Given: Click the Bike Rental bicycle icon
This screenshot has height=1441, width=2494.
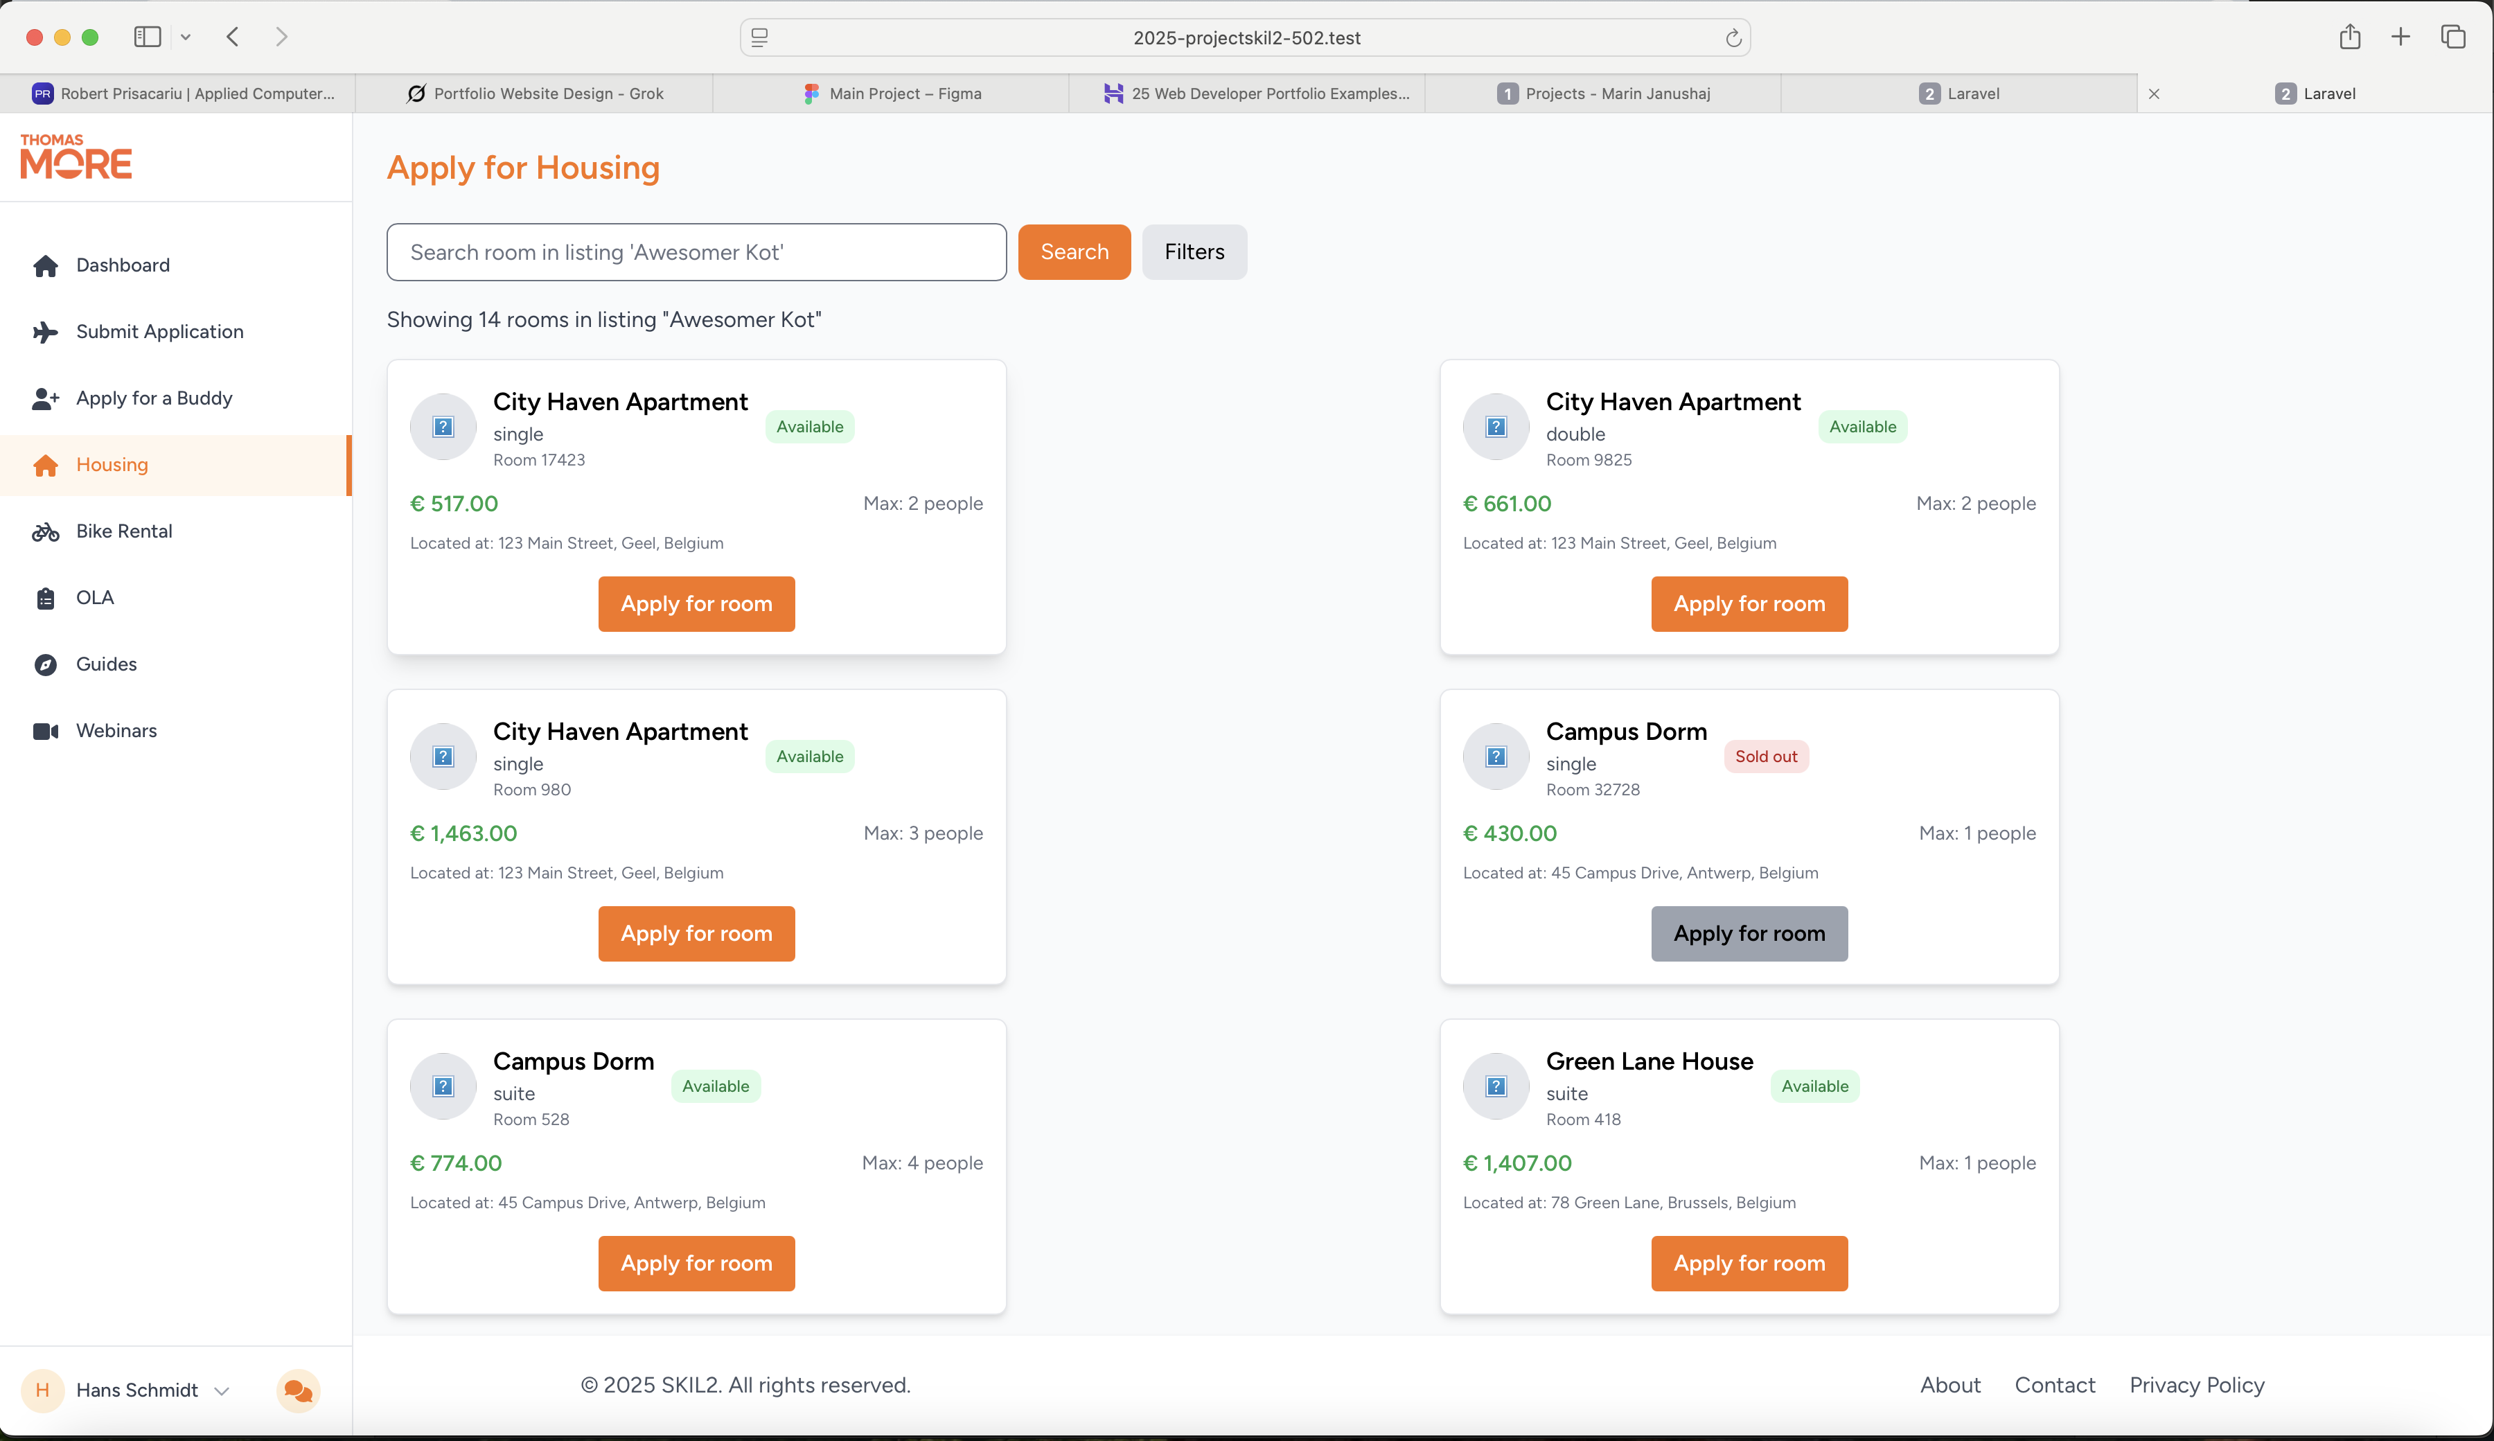Looking at the screenshot, I should (x=46, y=531).
